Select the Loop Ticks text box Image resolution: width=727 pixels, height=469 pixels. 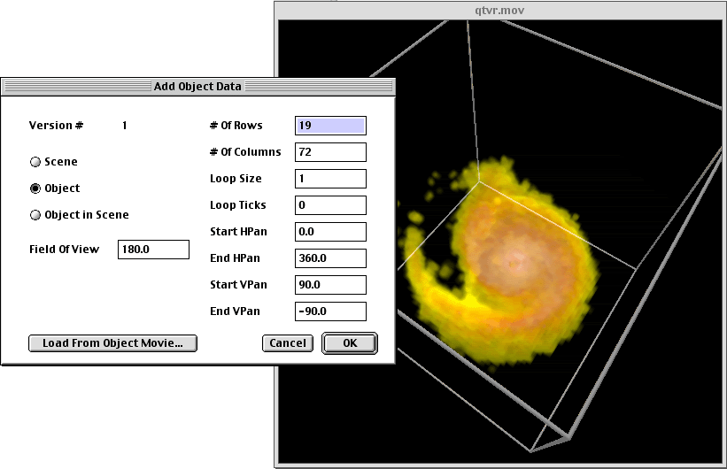[x=330, y=205]
